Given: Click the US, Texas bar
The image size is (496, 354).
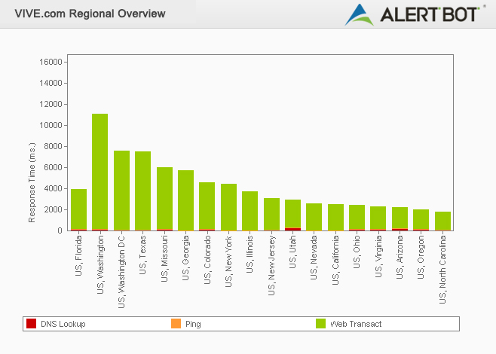Looking at the screenshot, I should point(142,191).
